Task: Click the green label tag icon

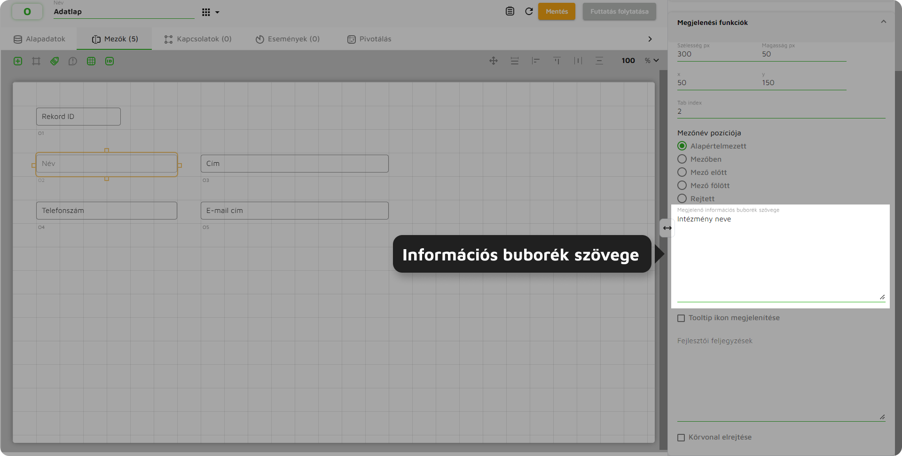Action: 55,61
